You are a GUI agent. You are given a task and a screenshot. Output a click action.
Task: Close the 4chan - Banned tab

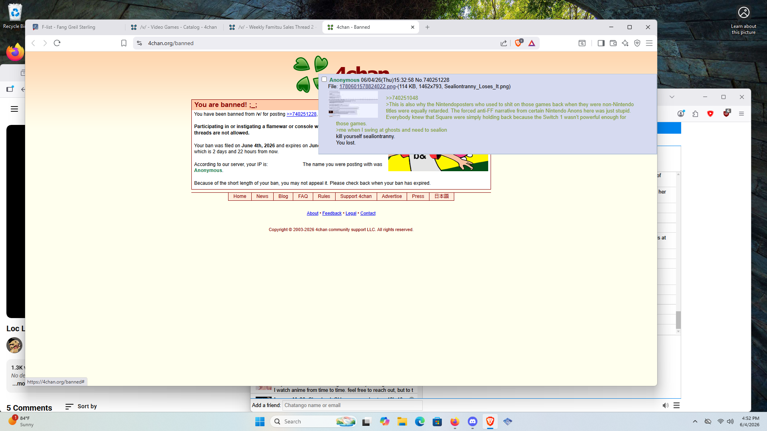(x=413, y=27)
